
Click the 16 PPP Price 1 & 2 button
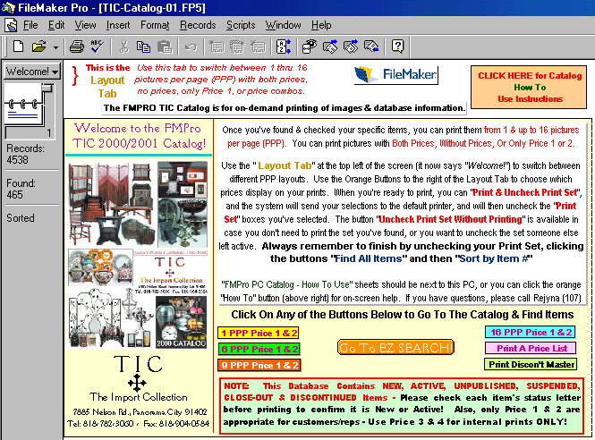(531, 332)
